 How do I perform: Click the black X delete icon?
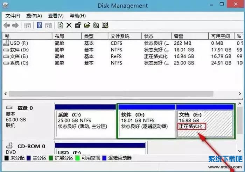(x=69, y=25)
